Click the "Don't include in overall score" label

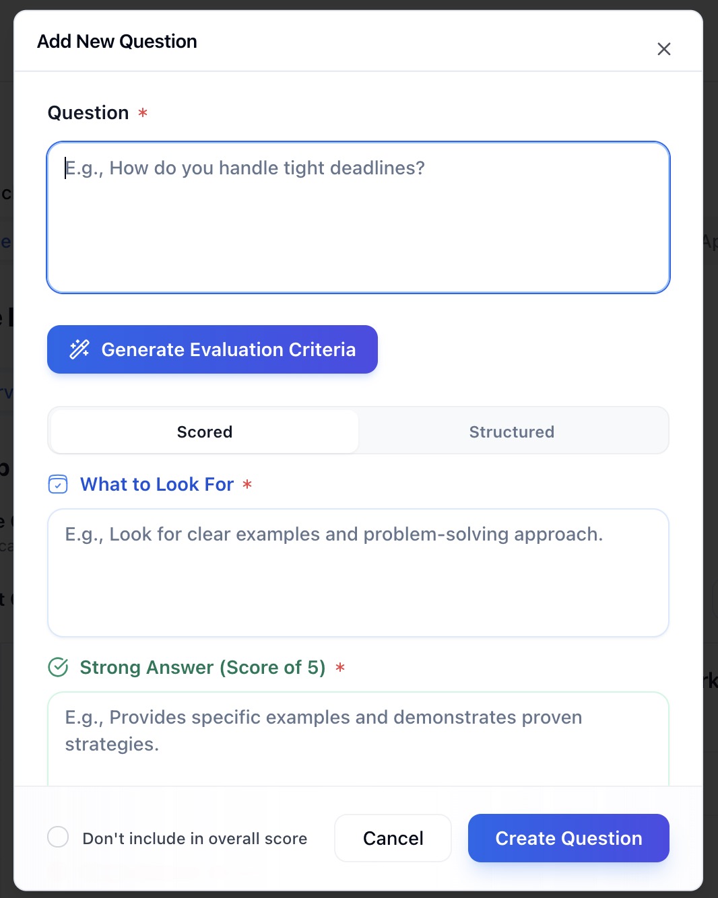coord(195,839)
